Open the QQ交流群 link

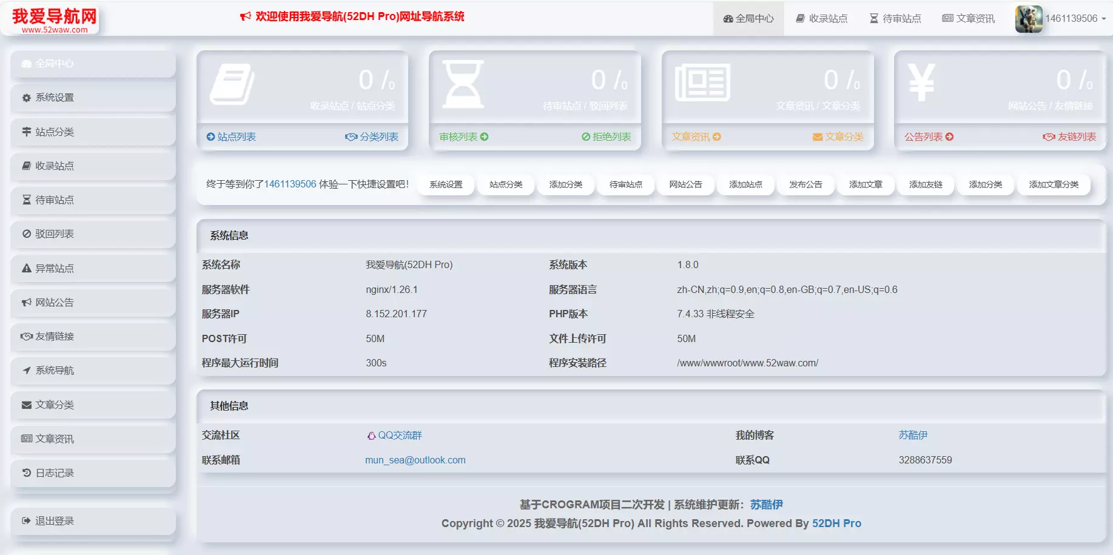[400, 435]
